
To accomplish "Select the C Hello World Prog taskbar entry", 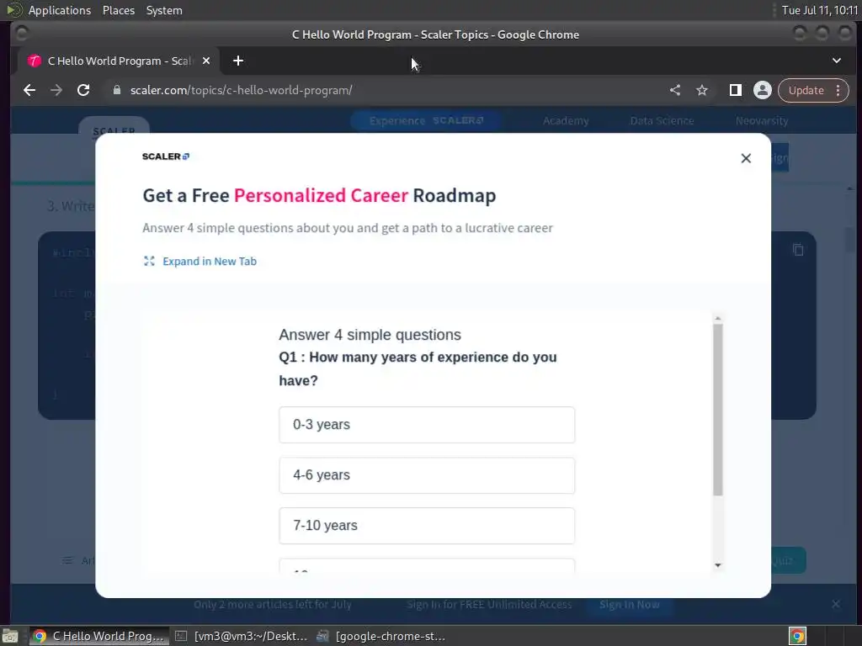I will (99, 636).
